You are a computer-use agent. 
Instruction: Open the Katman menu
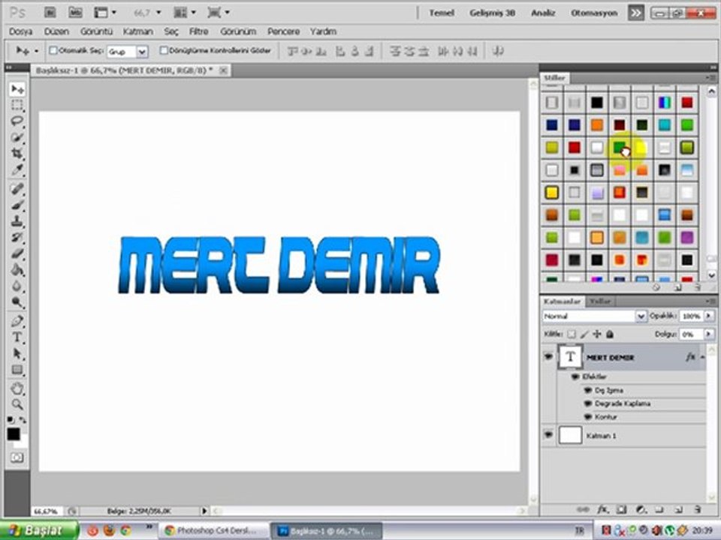click(x=138, y=31)
